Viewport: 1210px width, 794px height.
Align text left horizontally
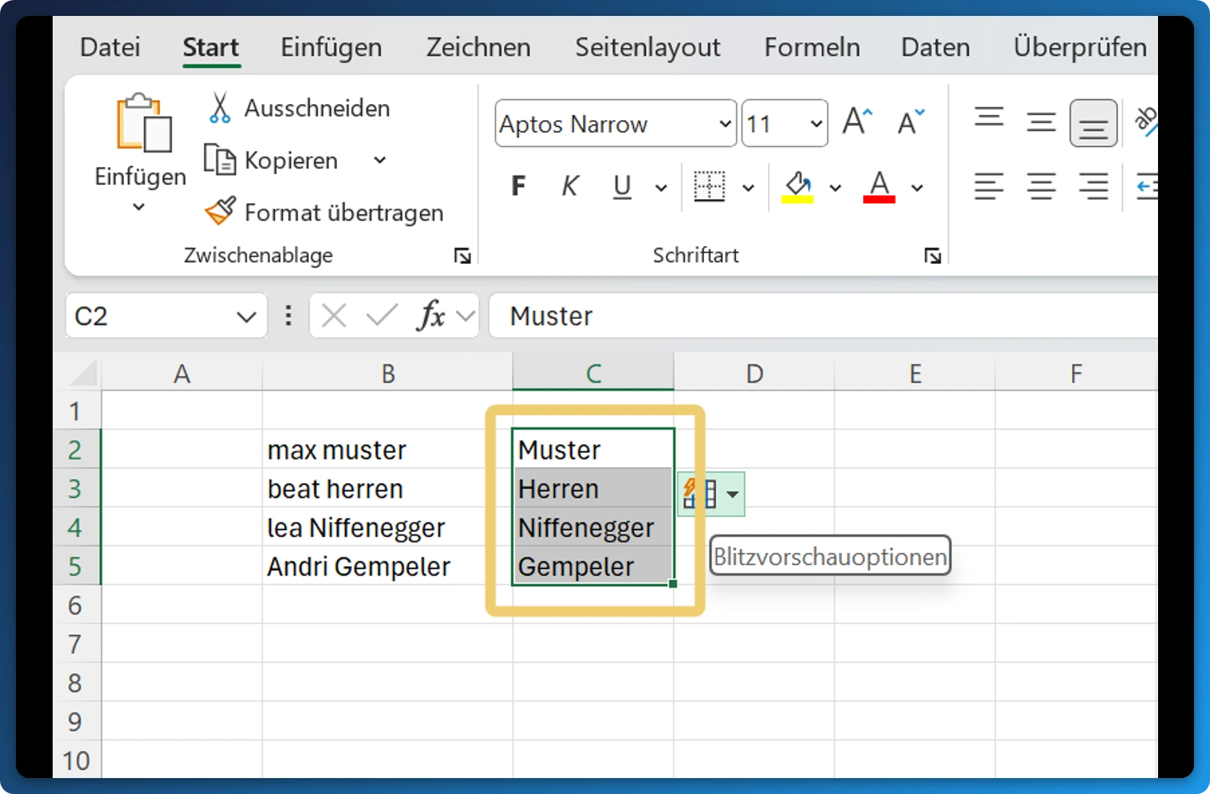(x=989, y=186)
